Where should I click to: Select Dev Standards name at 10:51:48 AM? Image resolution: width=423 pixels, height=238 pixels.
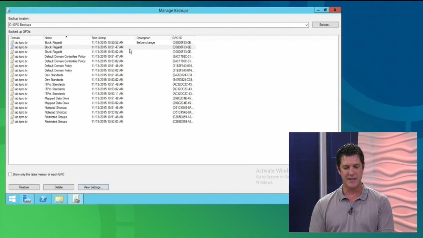tap(54, 75)
